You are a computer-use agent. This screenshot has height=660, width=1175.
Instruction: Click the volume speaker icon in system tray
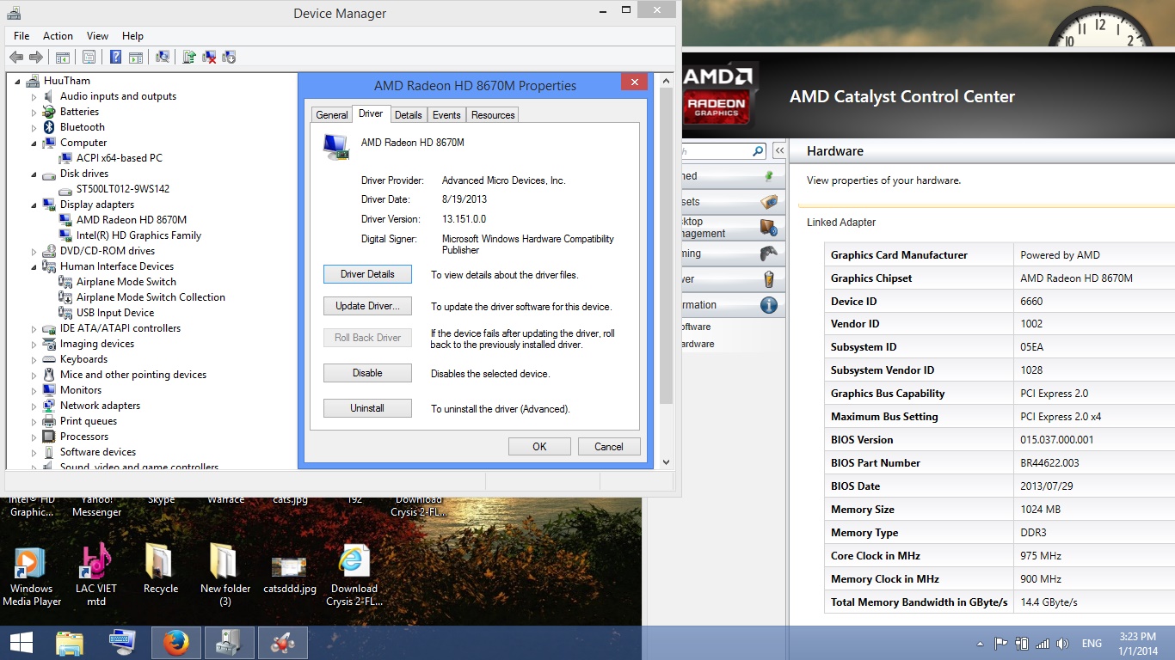point(1063,644)
